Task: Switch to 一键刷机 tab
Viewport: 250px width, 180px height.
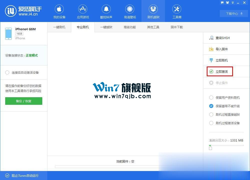Action: (59, 27)
